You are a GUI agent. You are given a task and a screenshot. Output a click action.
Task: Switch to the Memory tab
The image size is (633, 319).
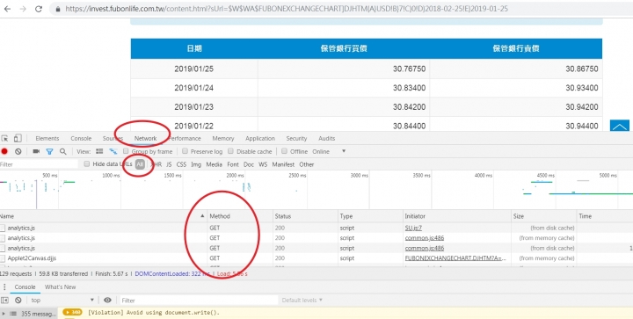coord(223,138)
